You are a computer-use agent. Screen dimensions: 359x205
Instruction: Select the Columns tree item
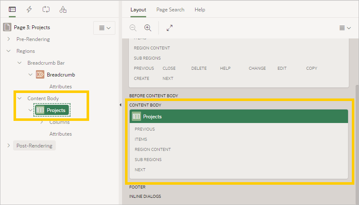60,122
